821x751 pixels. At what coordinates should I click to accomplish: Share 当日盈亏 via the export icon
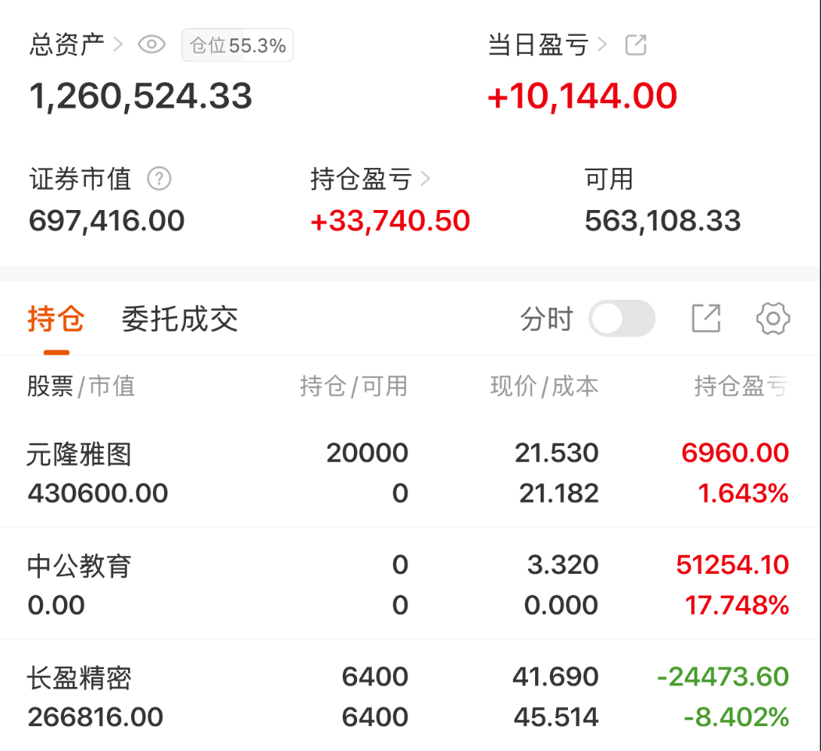pos(636,44)
